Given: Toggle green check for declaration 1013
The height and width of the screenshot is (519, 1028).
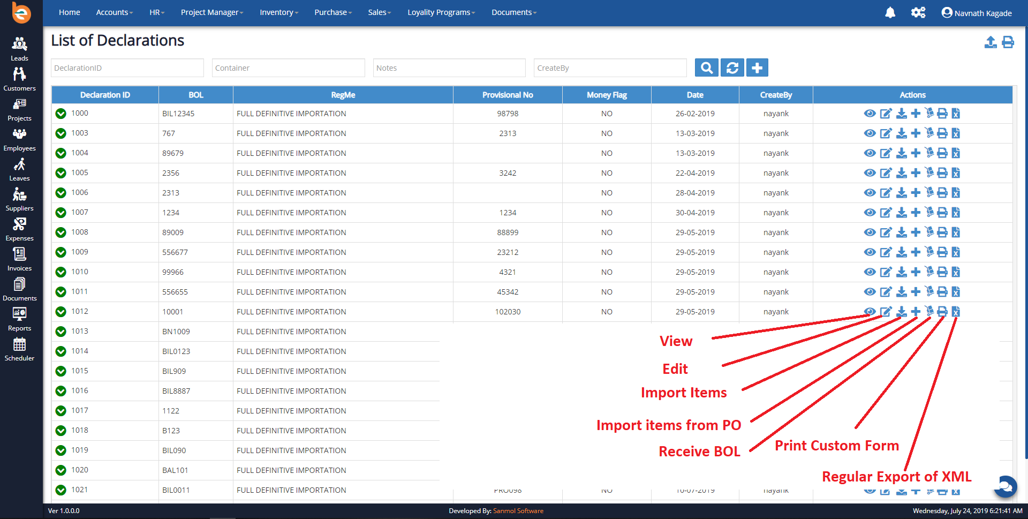Looking at the screenshot, I should (61, 332).
